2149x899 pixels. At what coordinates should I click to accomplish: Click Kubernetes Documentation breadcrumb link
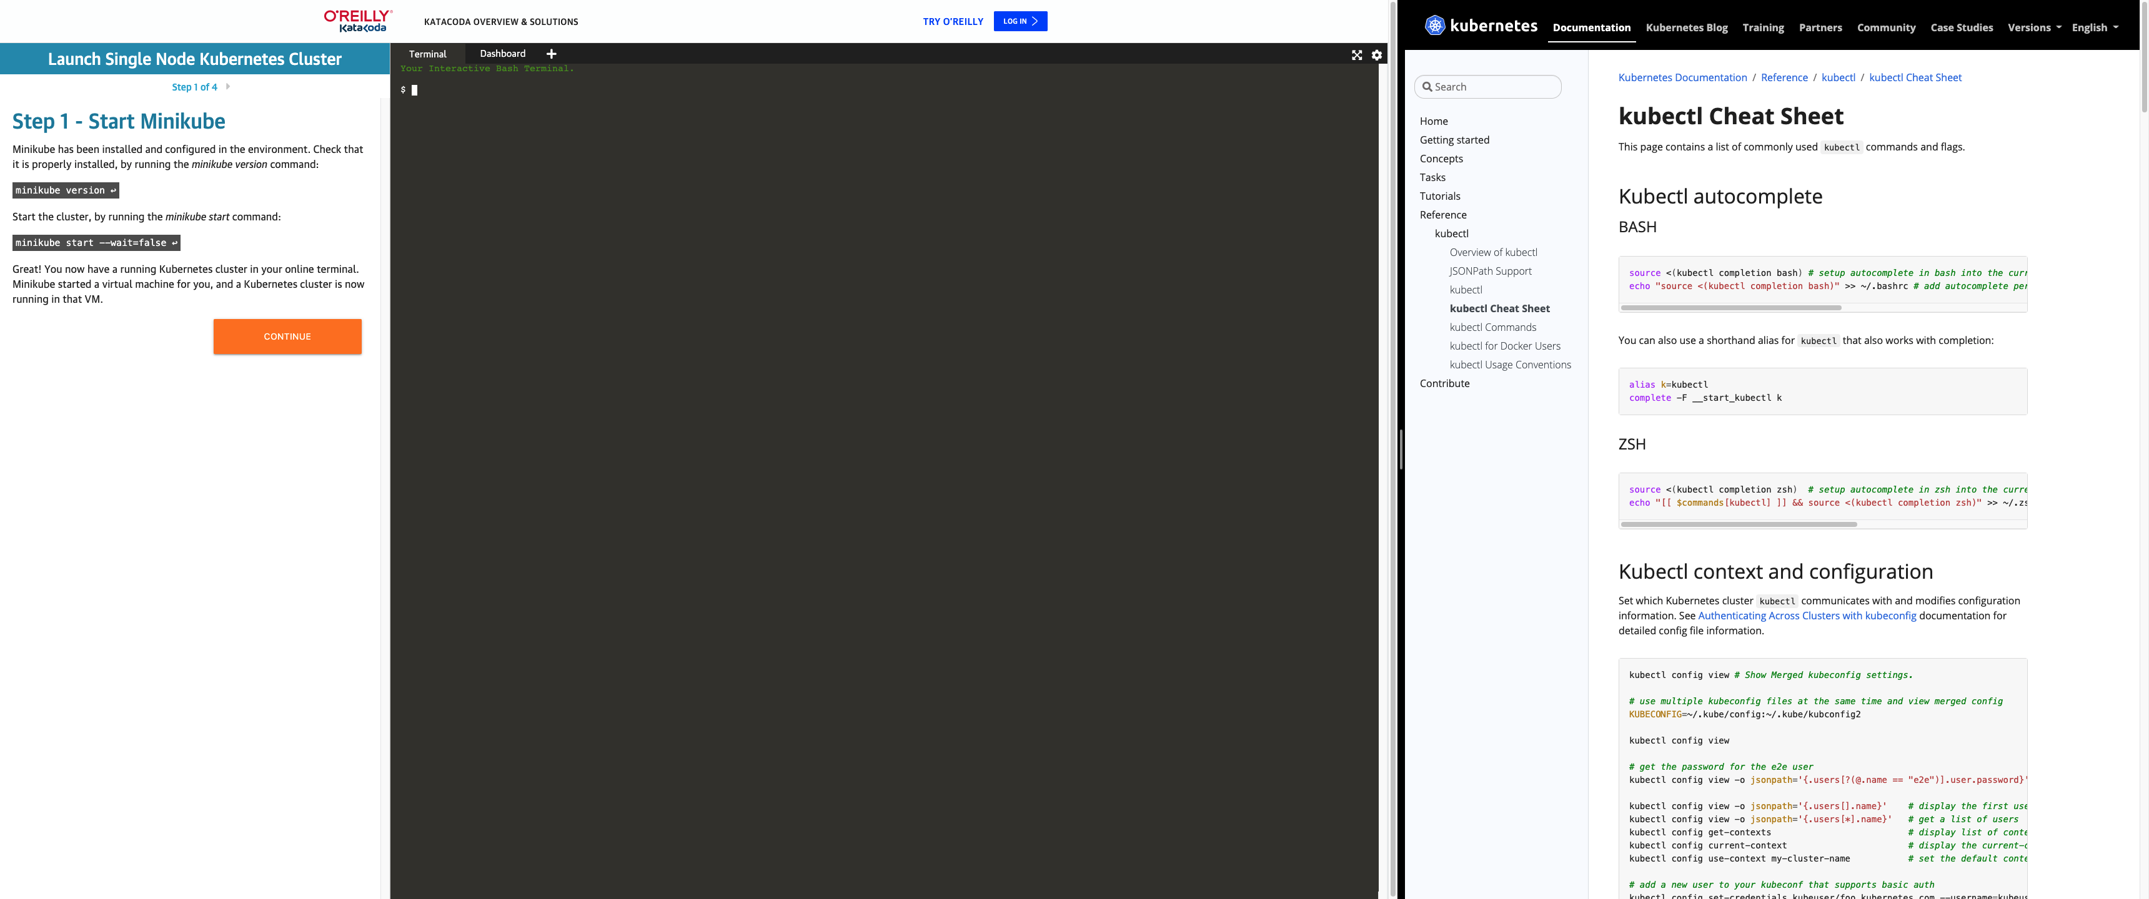click(1682, 77)
